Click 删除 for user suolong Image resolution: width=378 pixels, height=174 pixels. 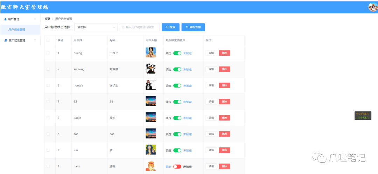(224, 69)
